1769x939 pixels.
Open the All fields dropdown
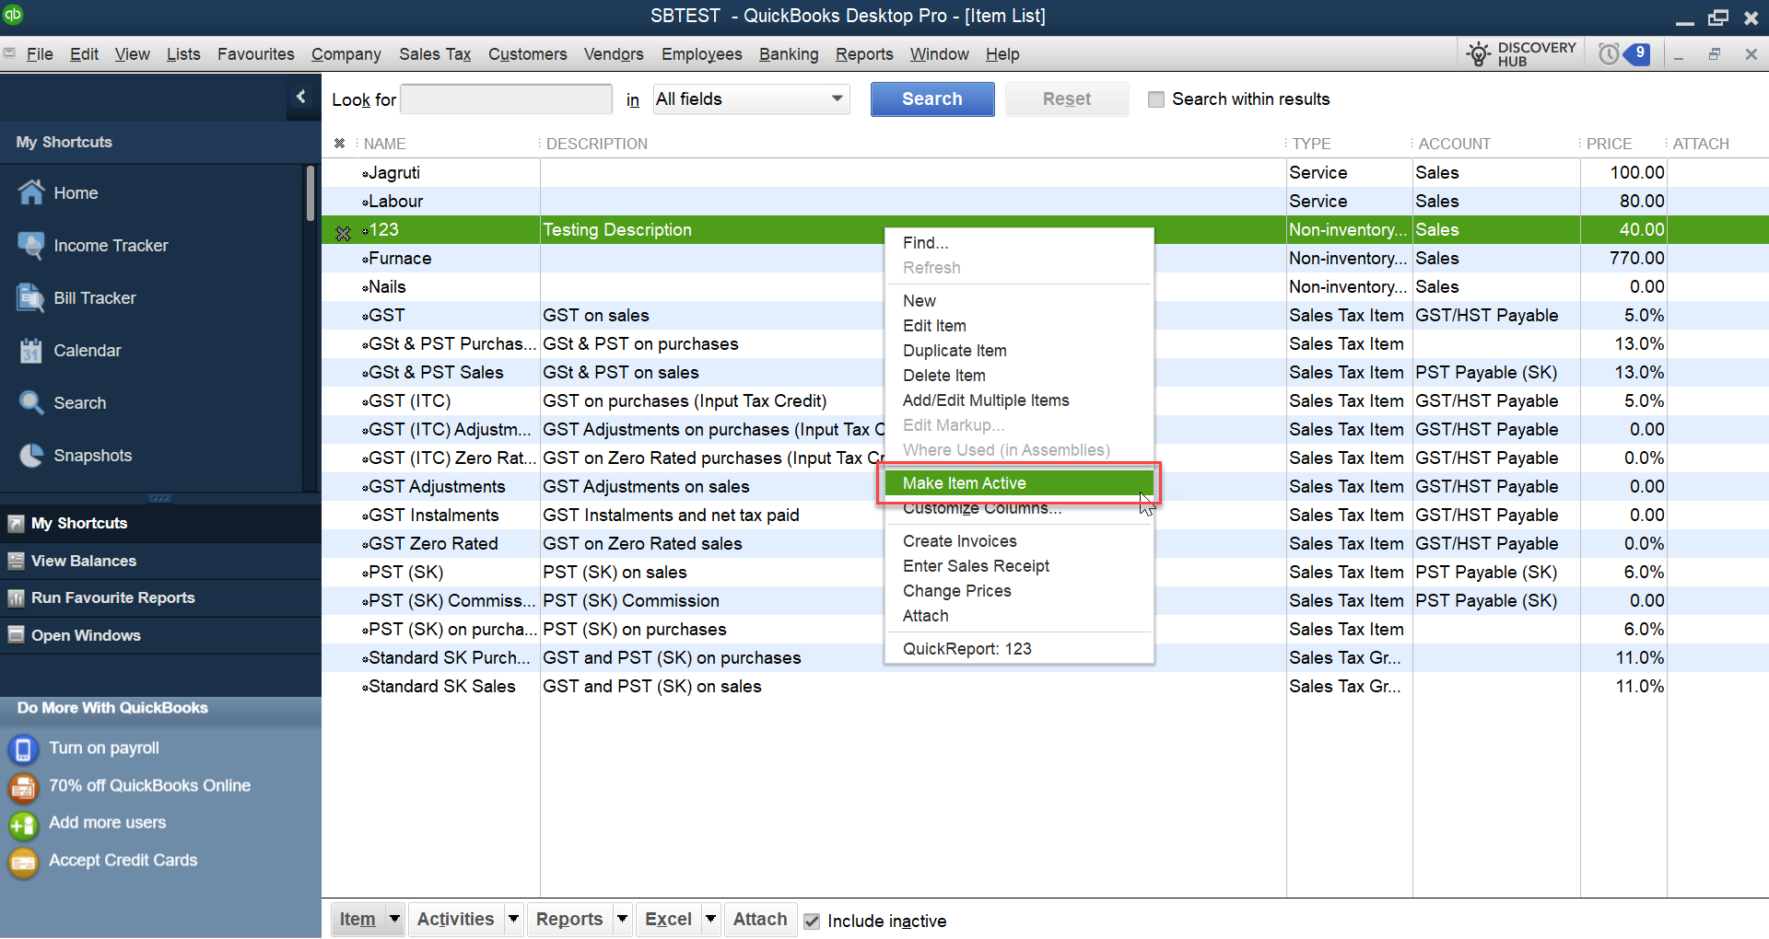751,99
